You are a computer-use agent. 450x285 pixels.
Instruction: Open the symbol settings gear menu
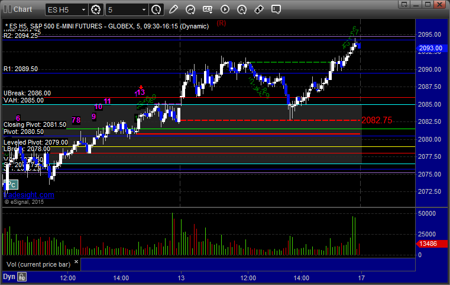[x=96, y=10]
